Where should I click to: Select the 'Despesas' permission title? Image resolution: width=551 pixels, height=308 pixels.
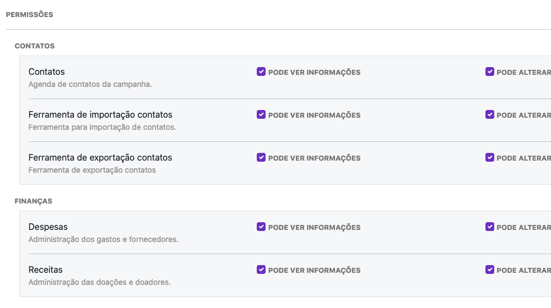point(48,227)
